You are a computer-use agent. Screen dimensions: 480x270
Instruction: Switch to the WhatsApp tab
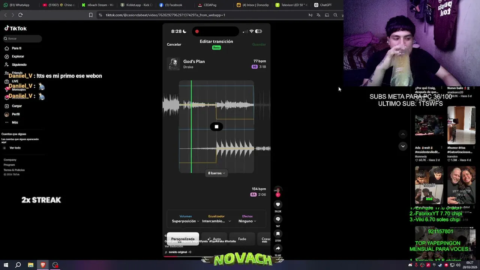[x=19, y=5]
